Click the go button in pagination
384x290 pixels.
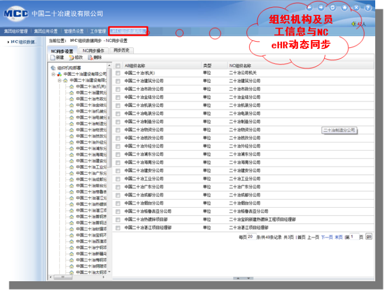tap(369, 236)
